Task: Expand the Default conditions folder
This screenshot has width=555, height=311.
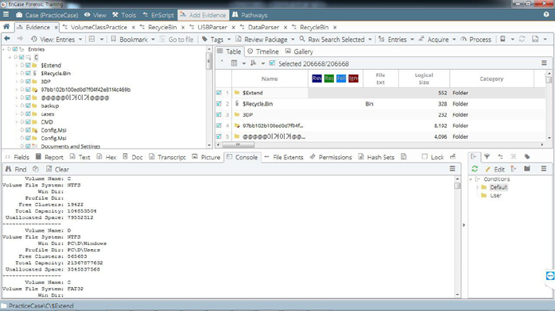Action: [477, 187]
